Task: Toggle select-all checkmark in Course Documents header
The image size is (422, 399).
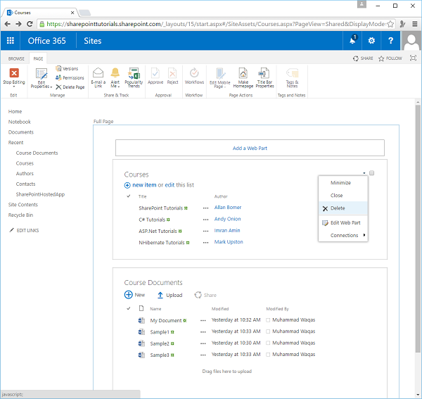Action: pyautogui.click(x=128, y=308)
